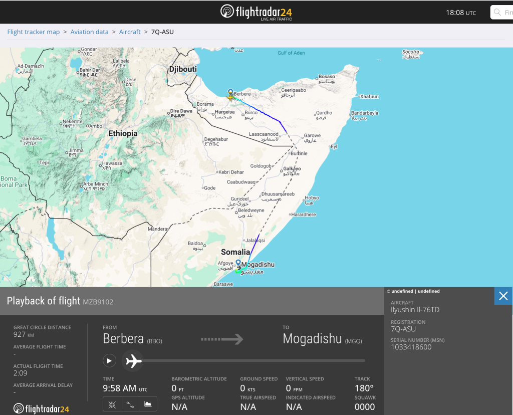
Task: Click the Flightradar24 logo in the bottom panel
Action: [x=41, y=409]
